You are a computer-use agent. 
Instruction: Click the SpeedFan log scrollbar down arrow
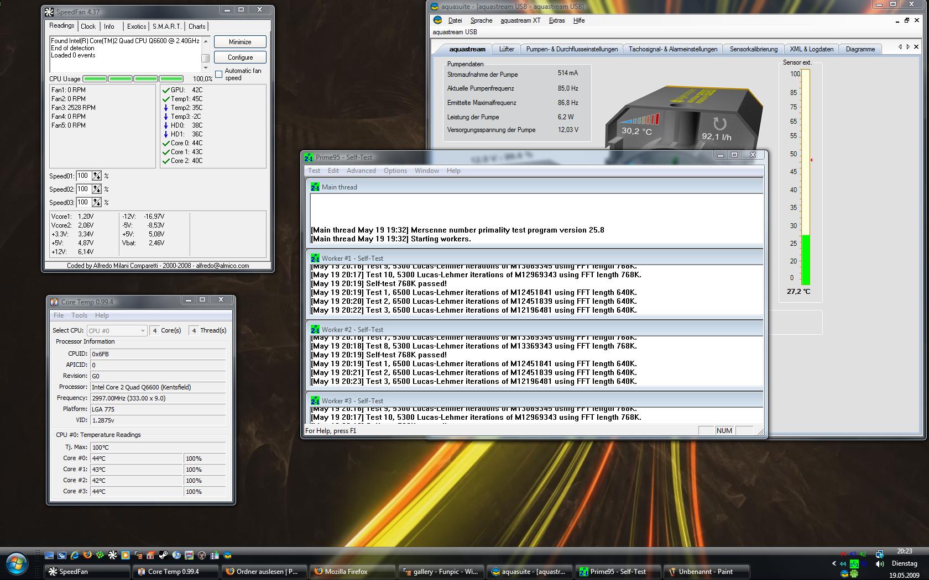[x=205, y=67]
